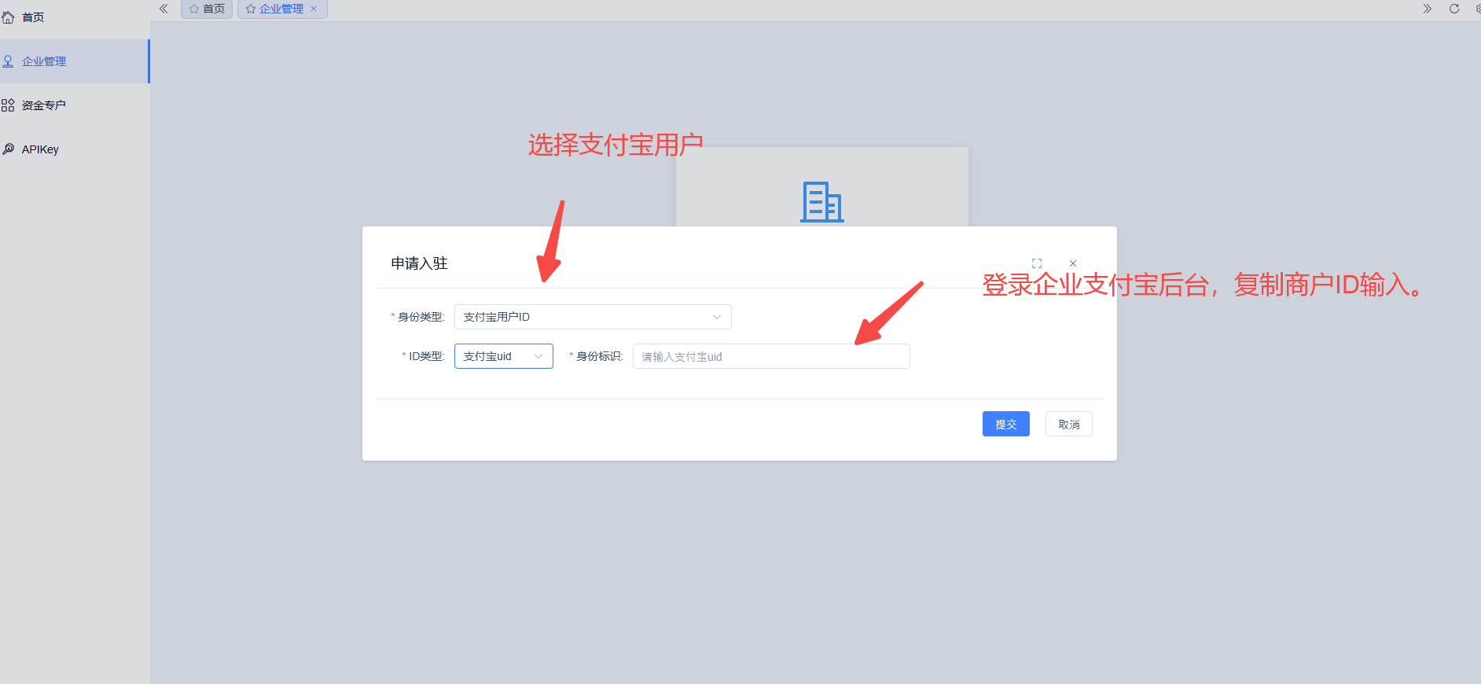Open settings via the gear icon
Screen dimensions: 1481x684
click(1477, 9)
